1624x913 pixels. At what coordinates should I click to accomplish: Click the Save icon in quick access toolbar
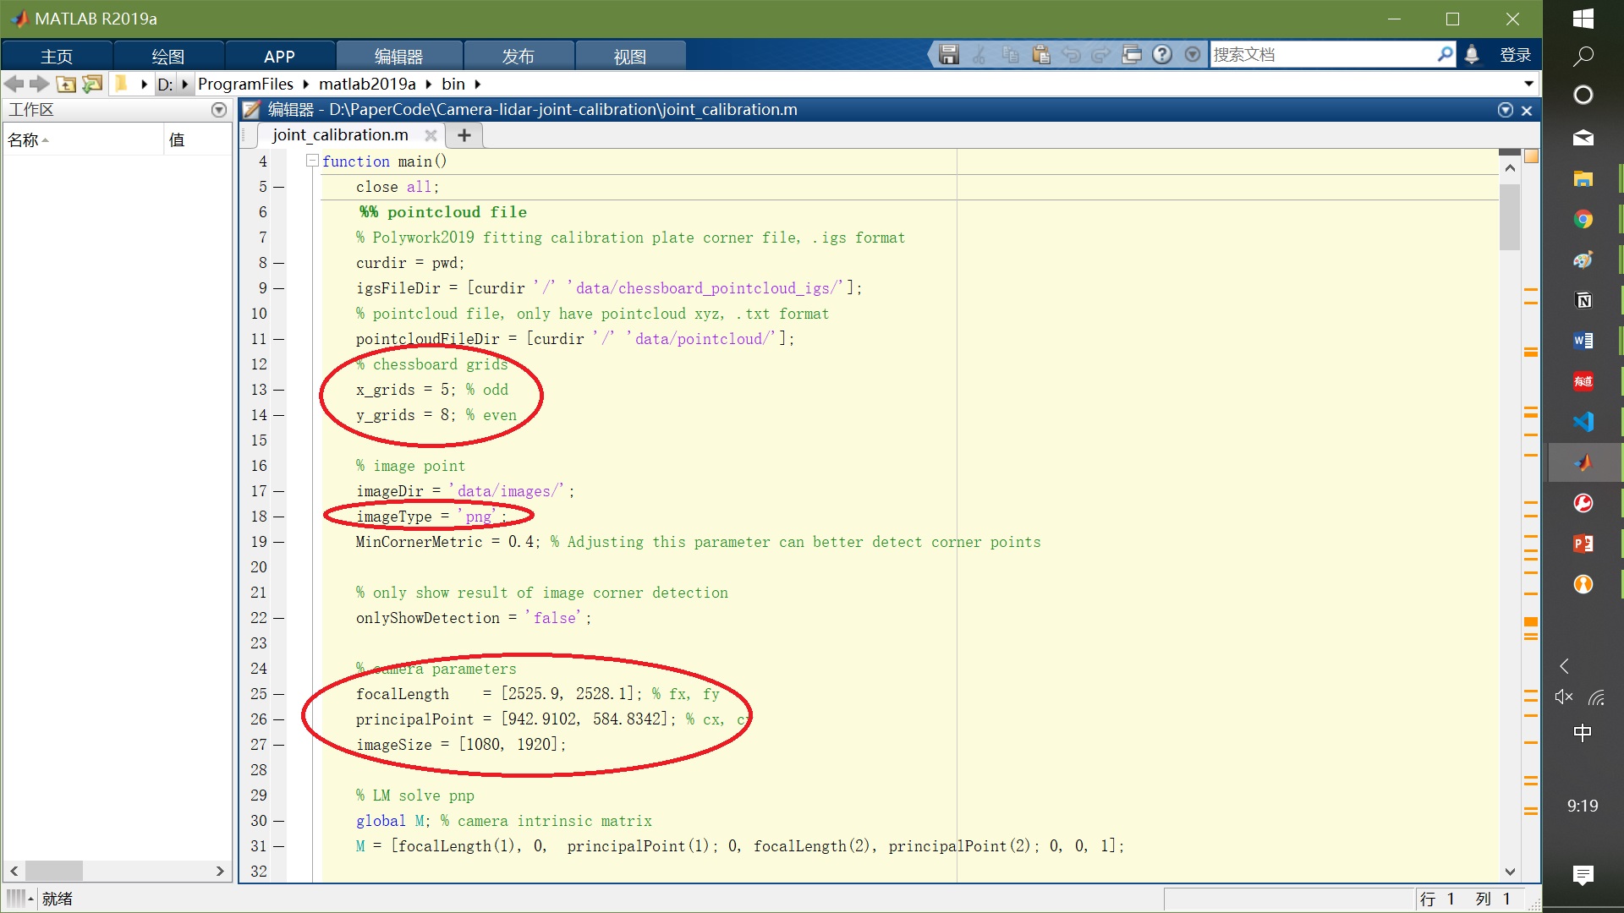pyautogui.click(x=949, y=55)
